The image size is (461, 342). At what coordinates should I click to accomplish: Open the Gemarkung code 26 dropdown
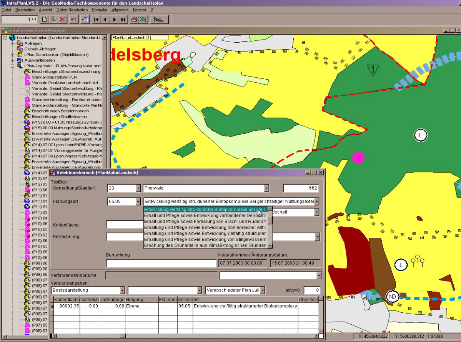click(138, 188)
